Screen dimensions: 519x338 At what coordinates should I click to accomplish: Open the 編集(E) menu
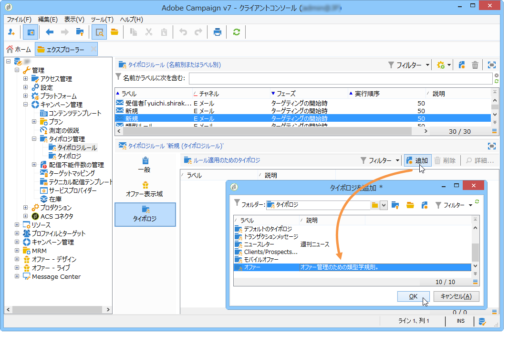[x=48, y=20]
